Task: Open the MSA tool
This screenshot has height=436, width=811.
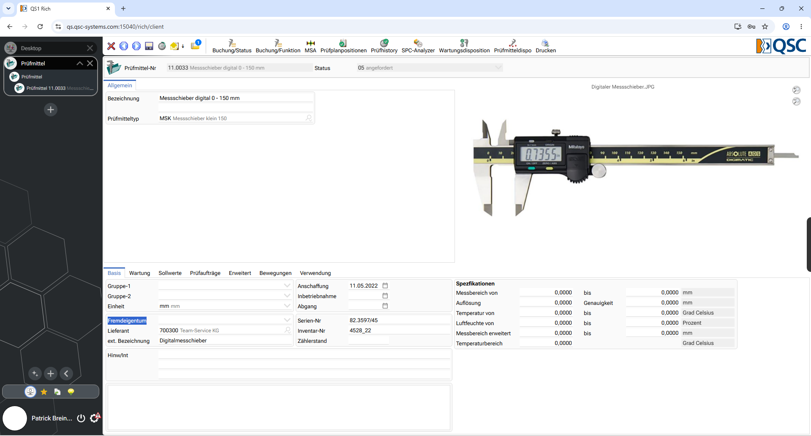Action: [310, 46]
